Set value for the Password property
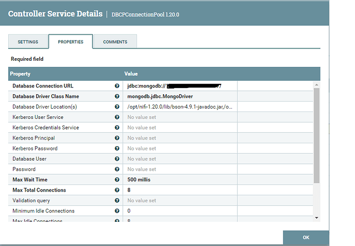The height and width of the screenshot is (246, 355). click(x=180, y=169)
